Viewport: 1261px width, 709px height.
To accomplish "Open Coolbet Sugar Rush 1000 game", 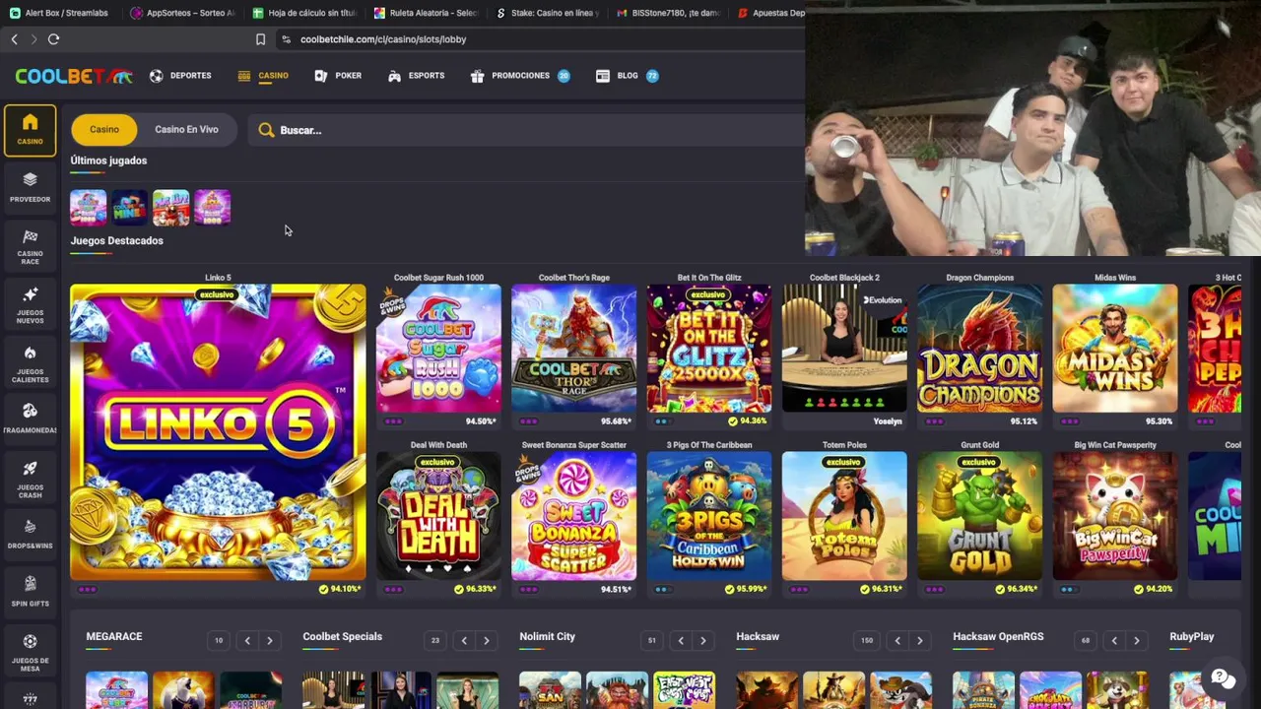I will click(438, 349).
